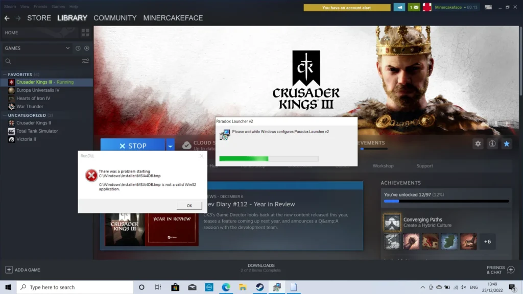The width and height of the screenshot is (523, 294).
Task: Click the library search field
Action: (42, 61)
